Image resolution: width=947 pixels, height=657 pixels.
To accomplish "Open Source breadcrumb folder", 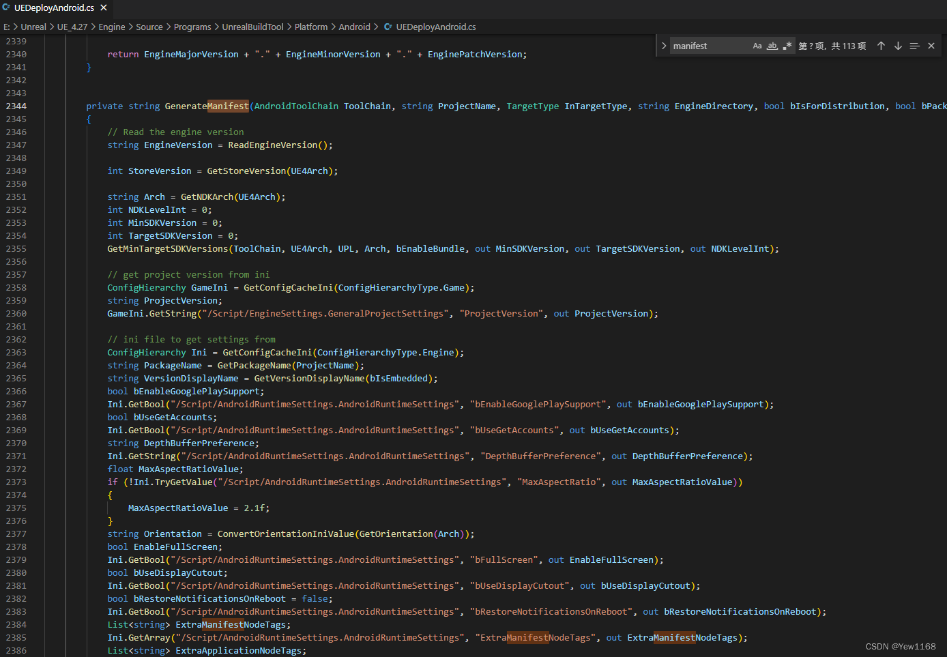I will pos(149,27).
